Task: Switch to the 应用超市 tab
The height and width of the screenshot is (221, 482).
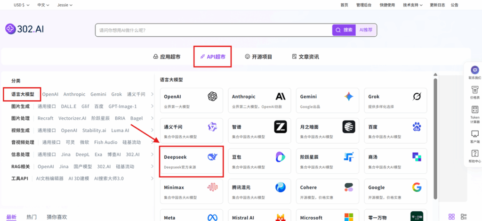Action: pos(167,57)
